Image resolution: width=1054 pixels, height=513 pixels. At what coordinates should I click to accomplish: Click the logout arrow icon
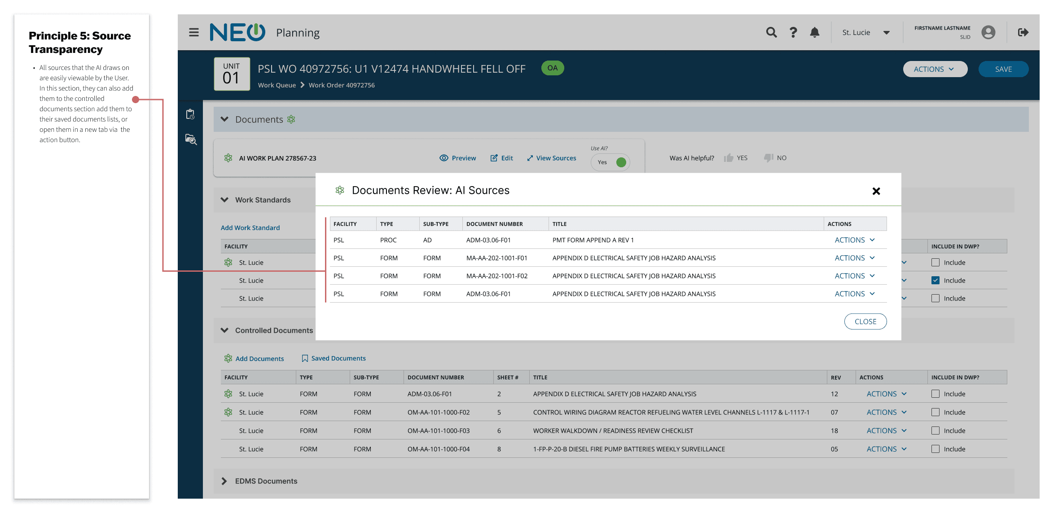pos(1023,32)
